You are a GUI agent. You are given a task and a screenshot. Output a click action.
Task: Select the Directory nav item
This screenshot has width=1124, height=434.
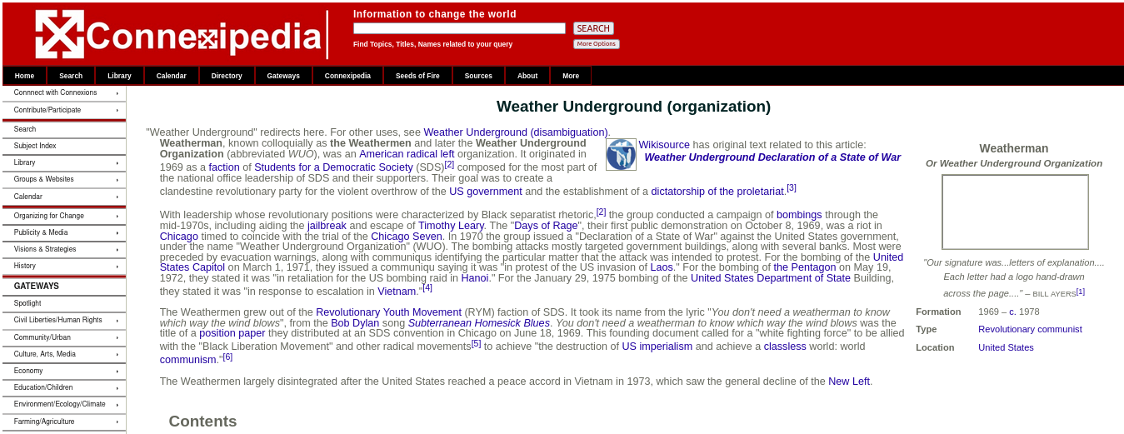tap(227, 76)
